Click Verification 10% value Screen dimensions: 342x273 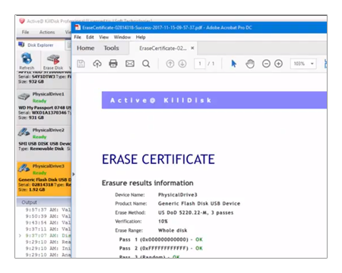click(x=163, y=221)
